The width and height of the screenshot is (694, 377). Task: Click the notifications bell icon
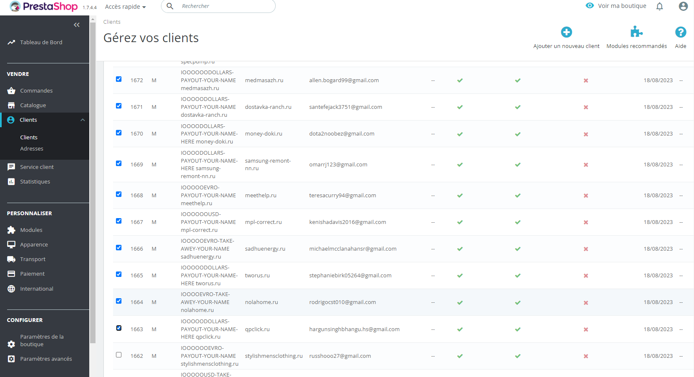click(659, 6)
